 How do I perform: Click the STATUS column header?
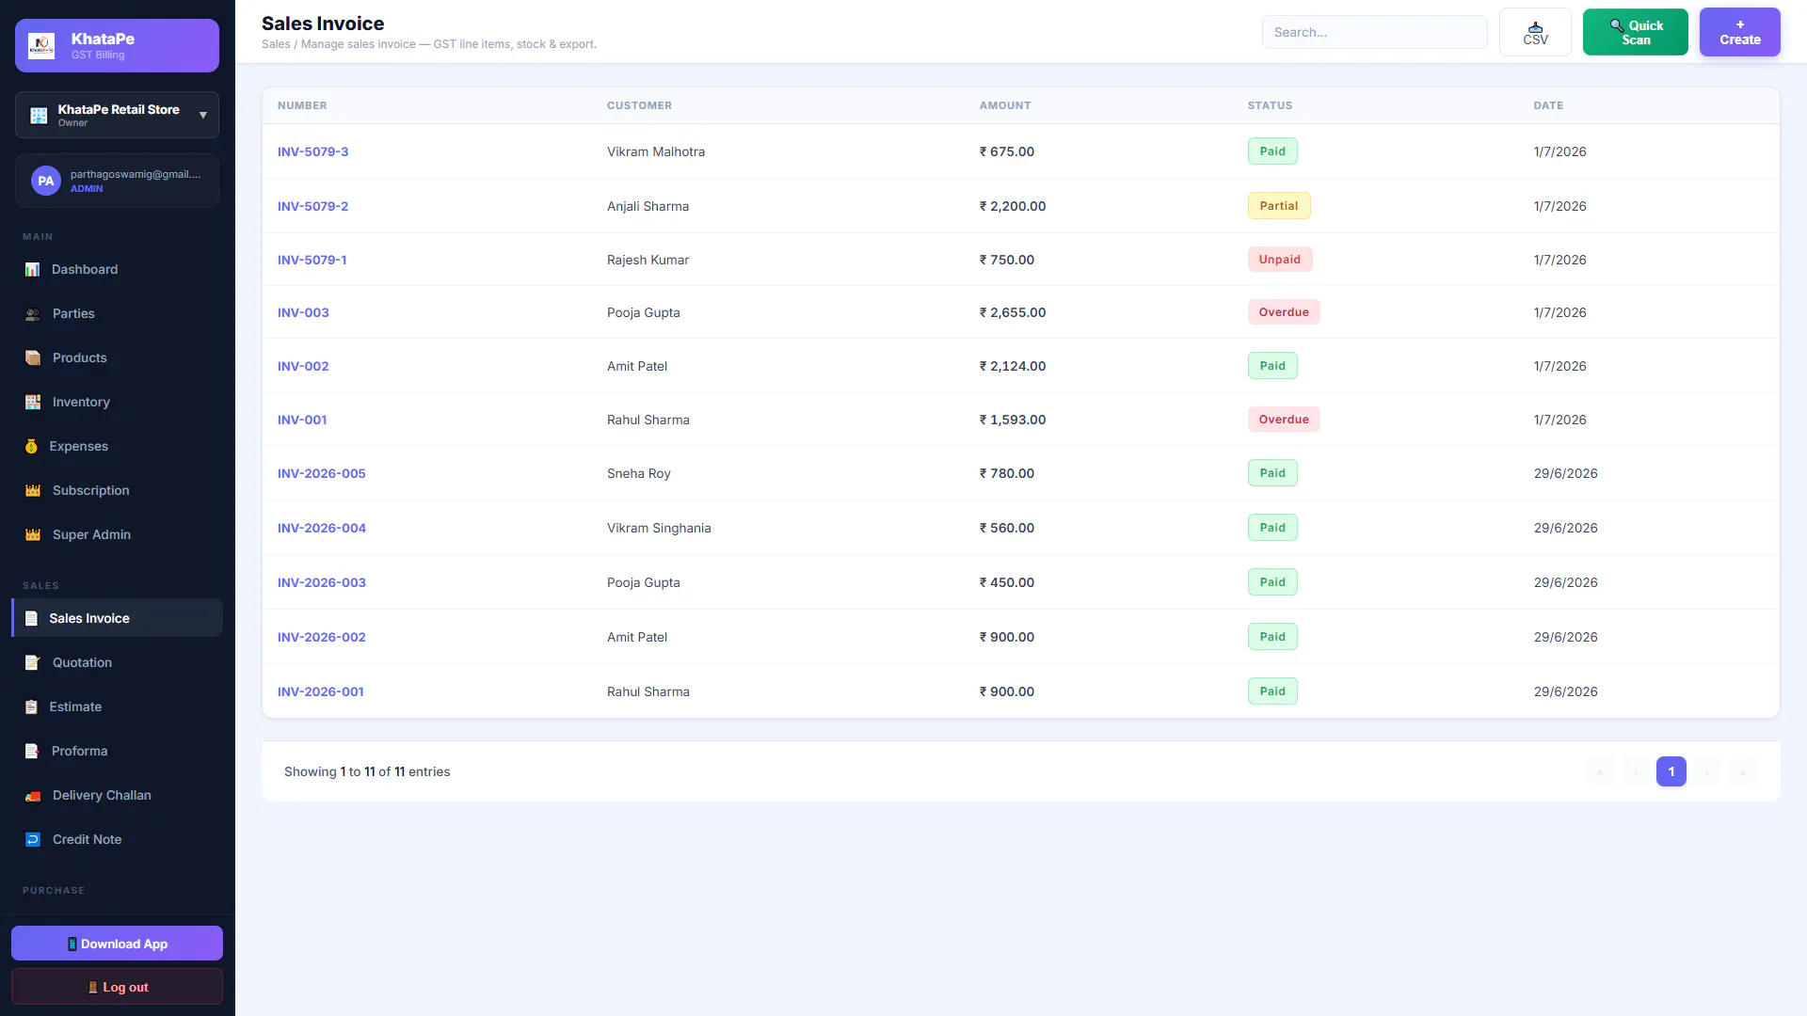coord(1270,105)
